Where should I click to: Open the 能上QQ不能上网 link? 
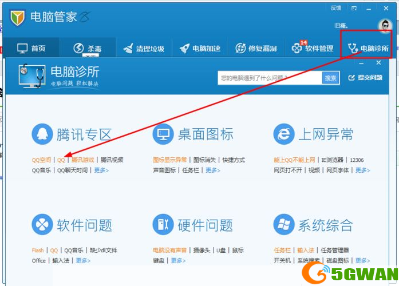coord(294,160)
